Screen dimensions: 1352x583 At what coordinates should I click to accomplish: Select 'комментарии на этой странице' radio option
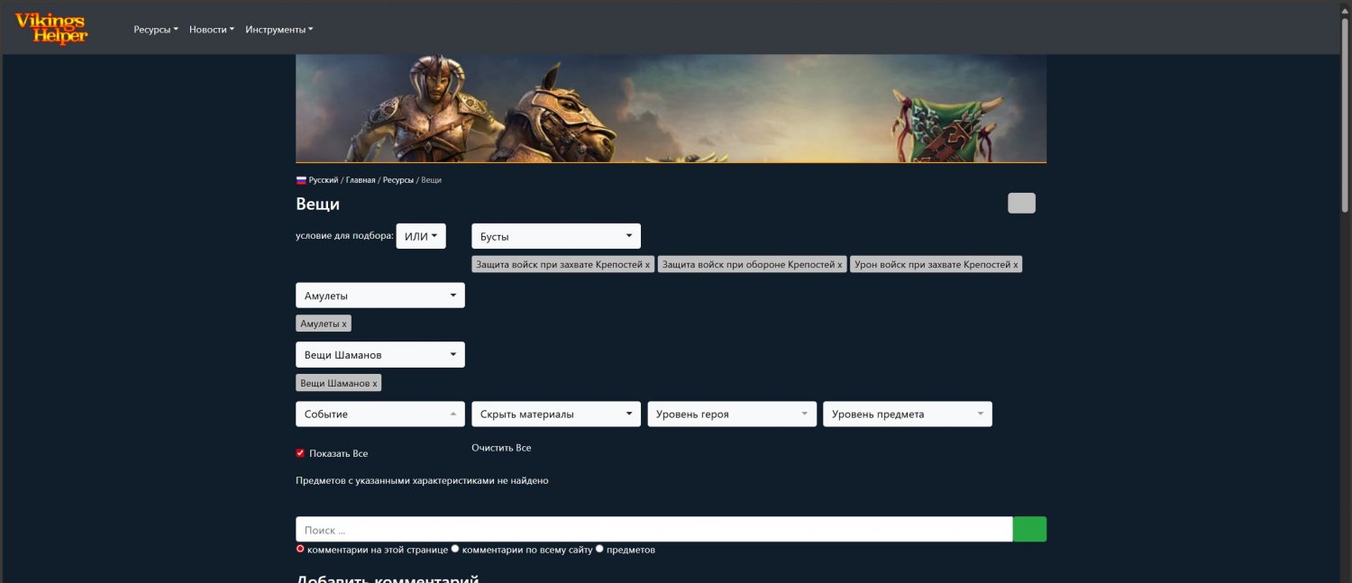click(x=301, y=549)
